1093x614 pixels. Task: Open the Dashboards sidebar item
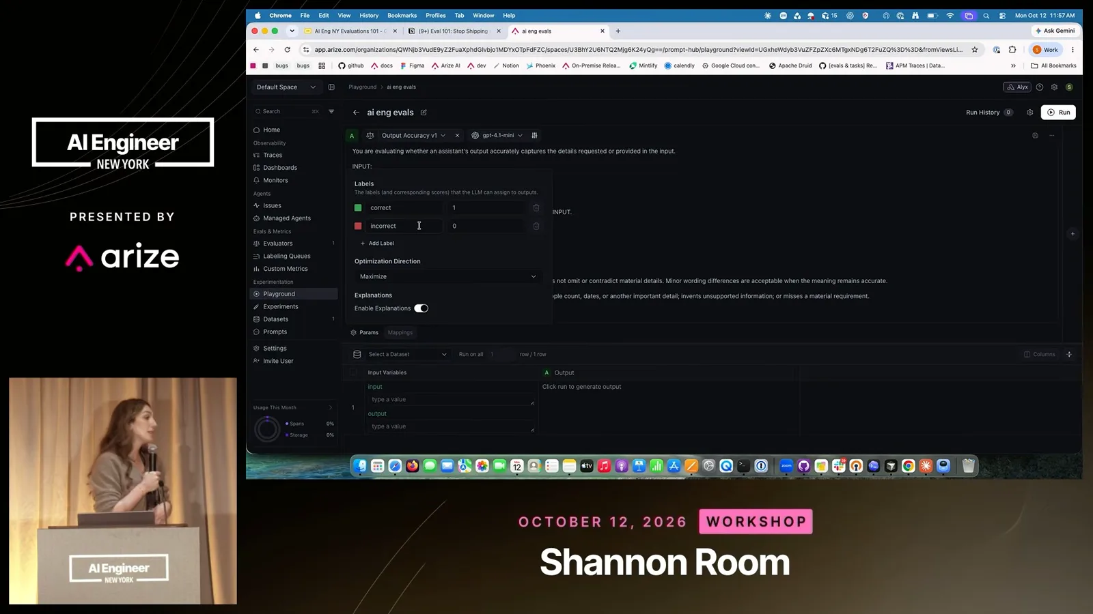280,168
